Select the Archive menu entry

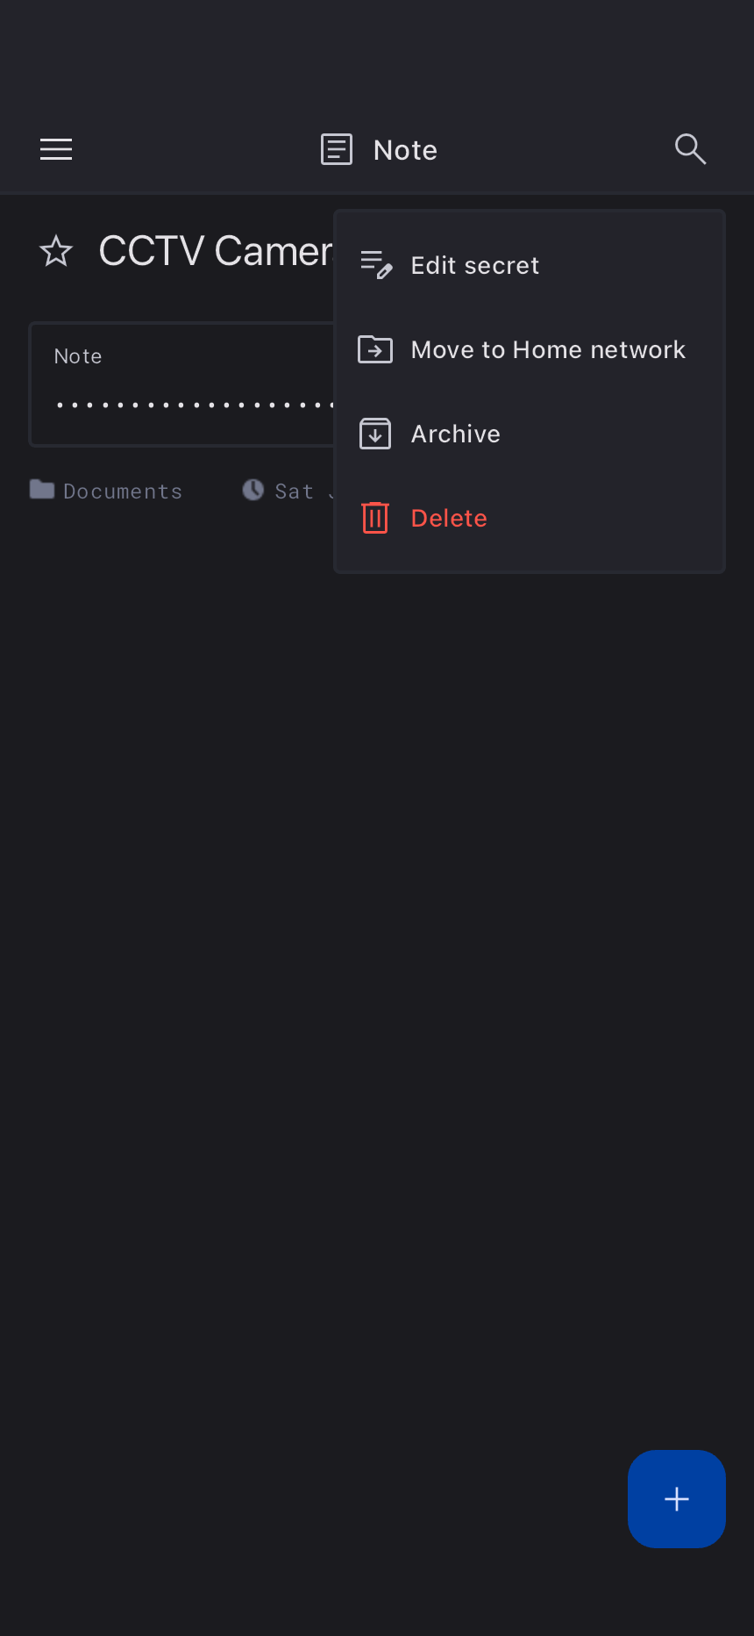point(530,434)
